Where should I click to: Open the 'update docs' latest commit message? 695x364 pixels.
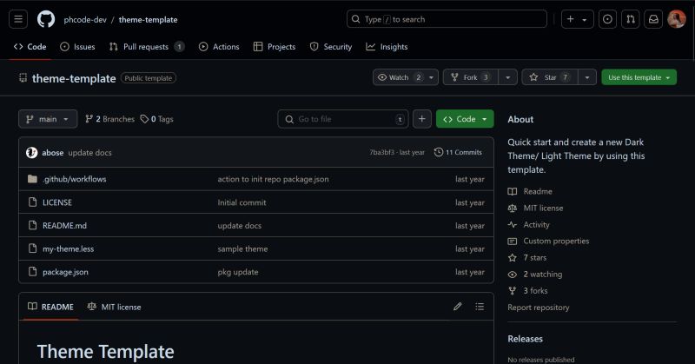click(x=90, y=153)
